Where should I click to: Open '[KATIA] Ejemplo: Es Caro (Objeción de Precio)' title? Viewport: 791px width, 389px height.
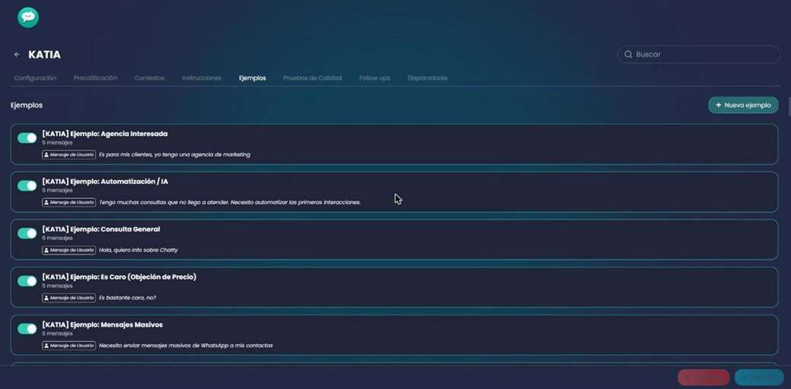119,277
